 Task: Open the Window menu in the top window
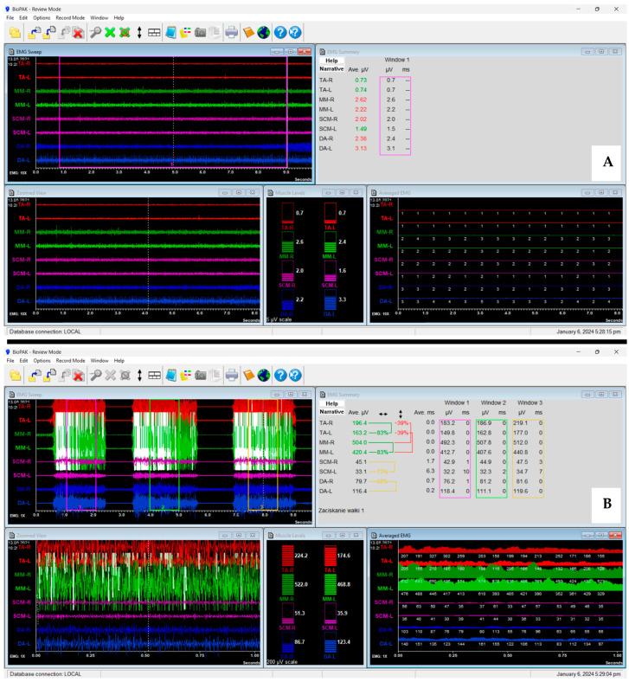pos(99,17)
